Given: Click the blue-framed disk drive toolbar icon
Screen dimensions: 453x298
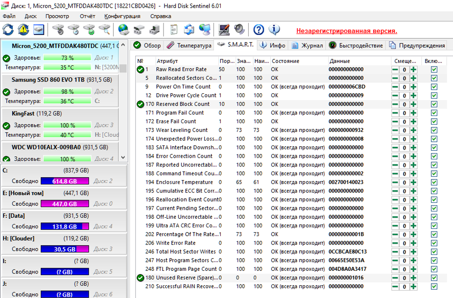Looking at the screenshot, I should pyautogui.click(x=39, y=29).
